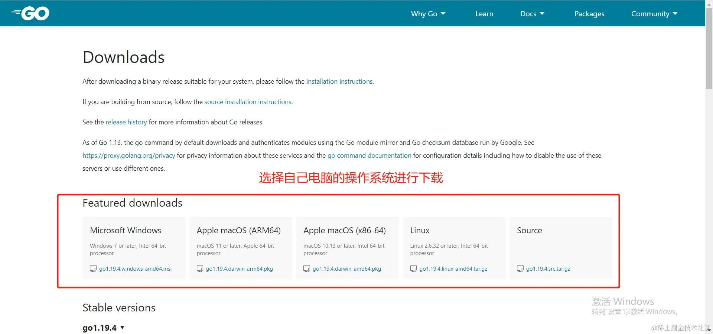Click the Featured downloads heading
Image resolution: width=713 pixels, height=334 pixels.
coord(132,203)
